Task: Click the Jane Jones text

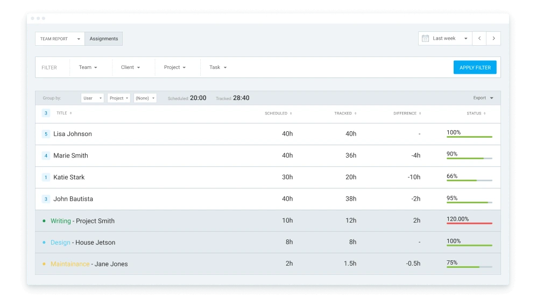Action: (x=111, y=264)
